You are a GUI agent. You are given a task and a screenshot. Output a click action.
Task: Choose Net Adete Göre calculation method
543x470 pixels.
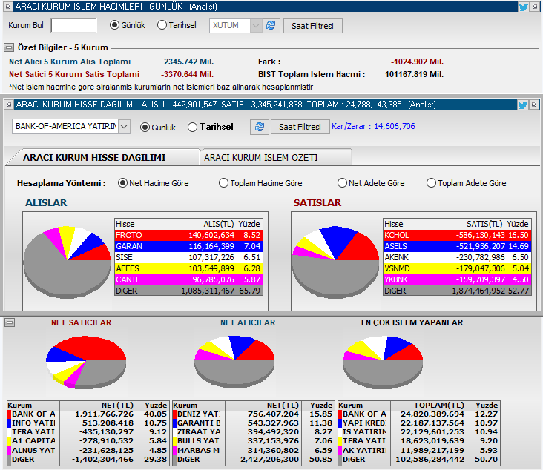[x=342, y=183]
